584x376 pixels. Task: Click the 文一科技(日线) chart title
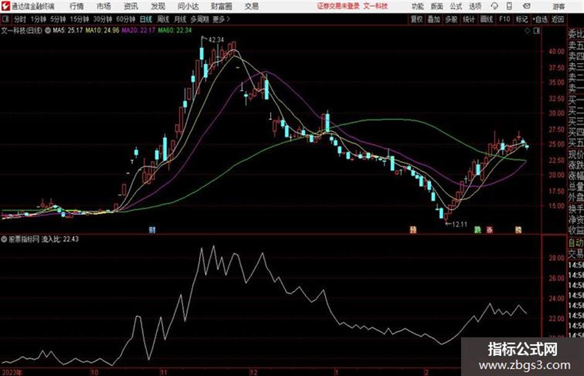coord(22,30)
